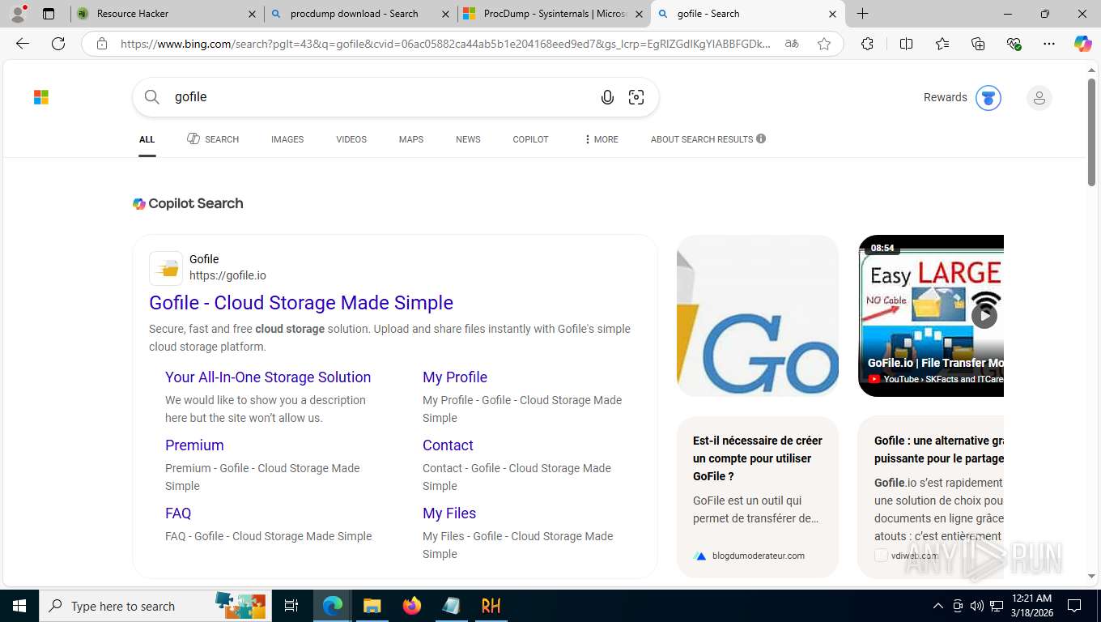Viewport: 1101px width, 622px height.
Task: Close the gofile - Search tab
Action: 832,14
